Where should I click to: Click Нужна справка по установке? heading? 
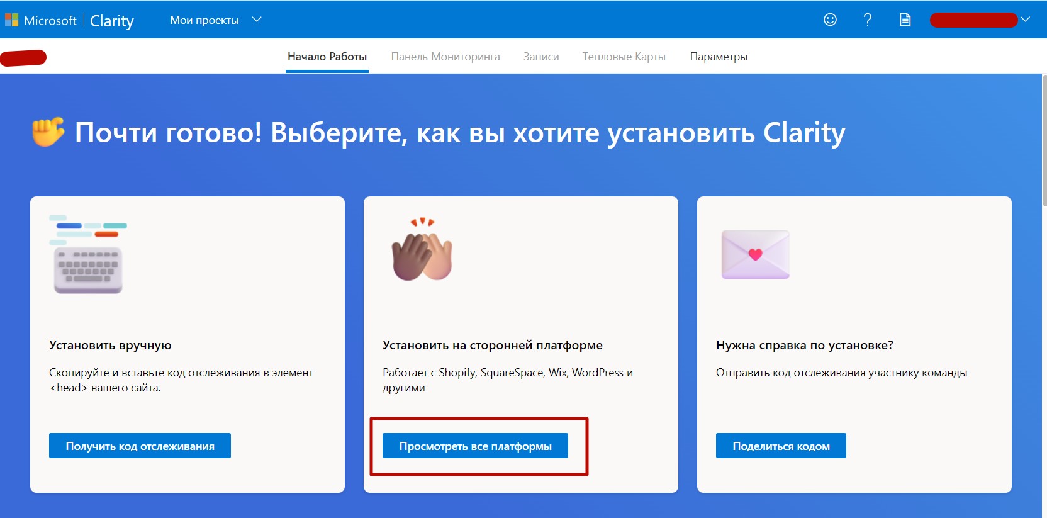(x=805, y=345)
